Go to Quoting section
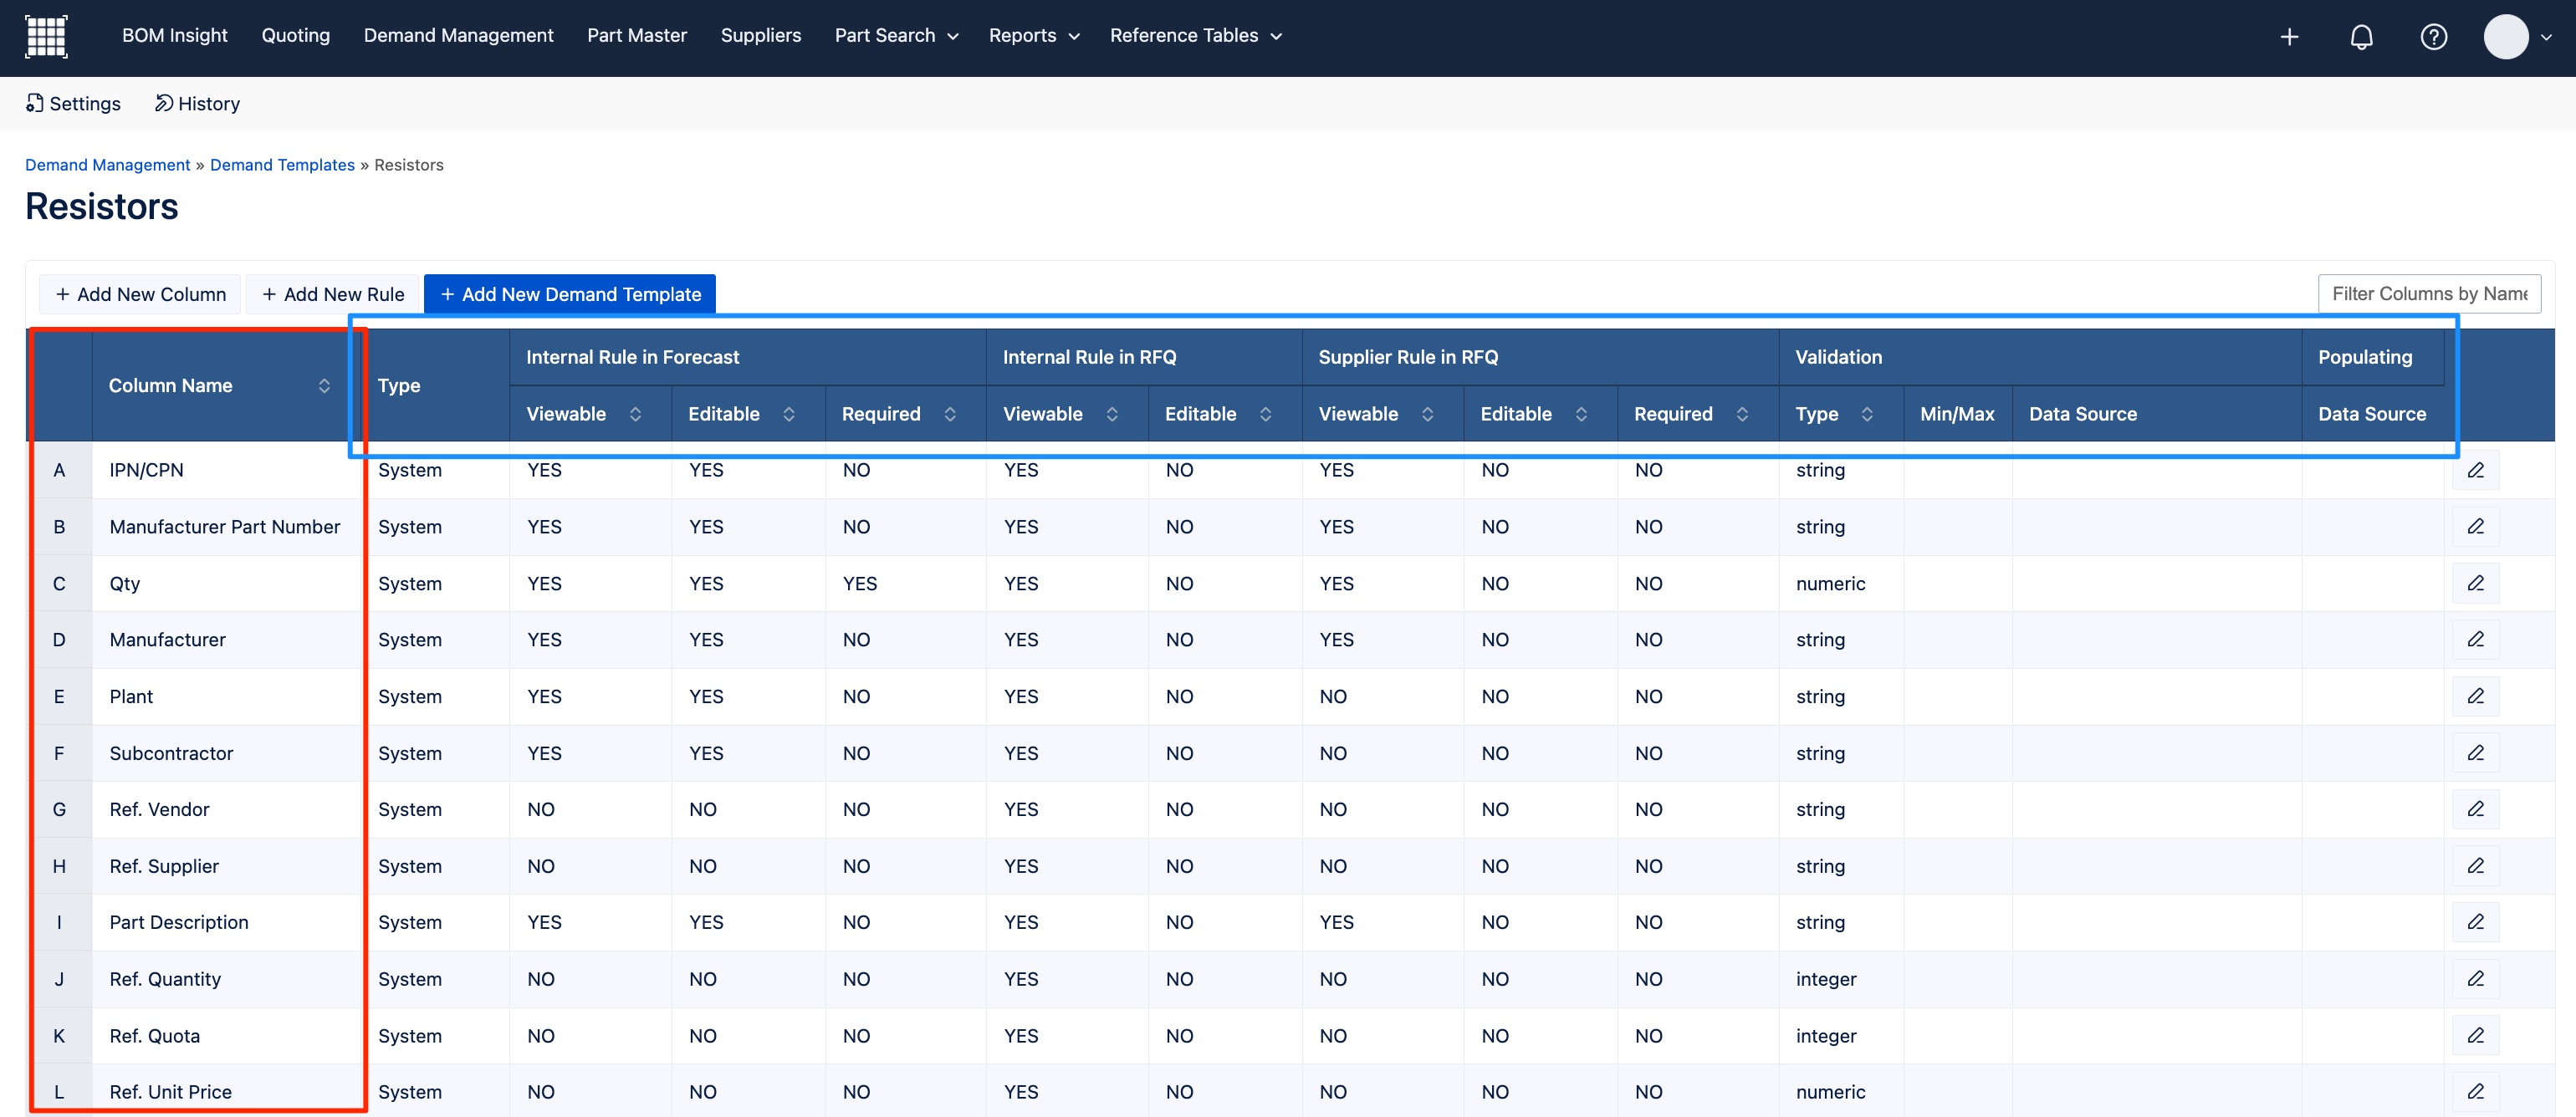Image resolution: width=2576 pixels, height=1117 pixels. click(295, 36)
